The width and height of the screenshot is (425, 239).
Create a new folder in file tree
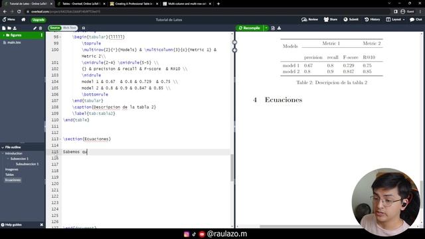point(9,28)
